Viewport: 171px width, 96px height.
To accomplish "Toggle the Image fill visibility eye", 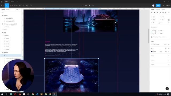I will 166,51.
